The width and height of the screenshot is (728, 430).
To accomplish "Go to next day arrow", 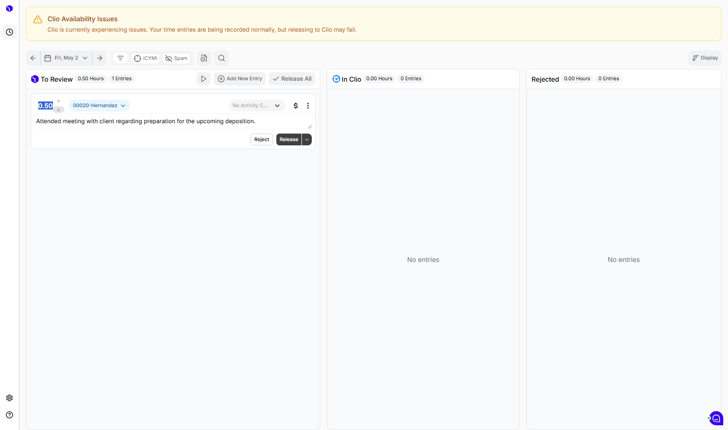I will (x=100, y=58).
